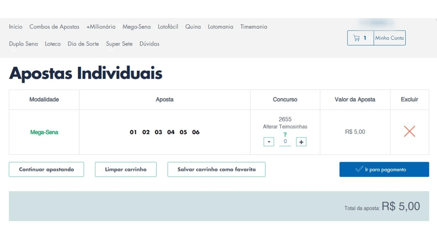Screen dimensions: 437x246
Task: Open Dupla Sena in navigation
Action: coord(23,44)
